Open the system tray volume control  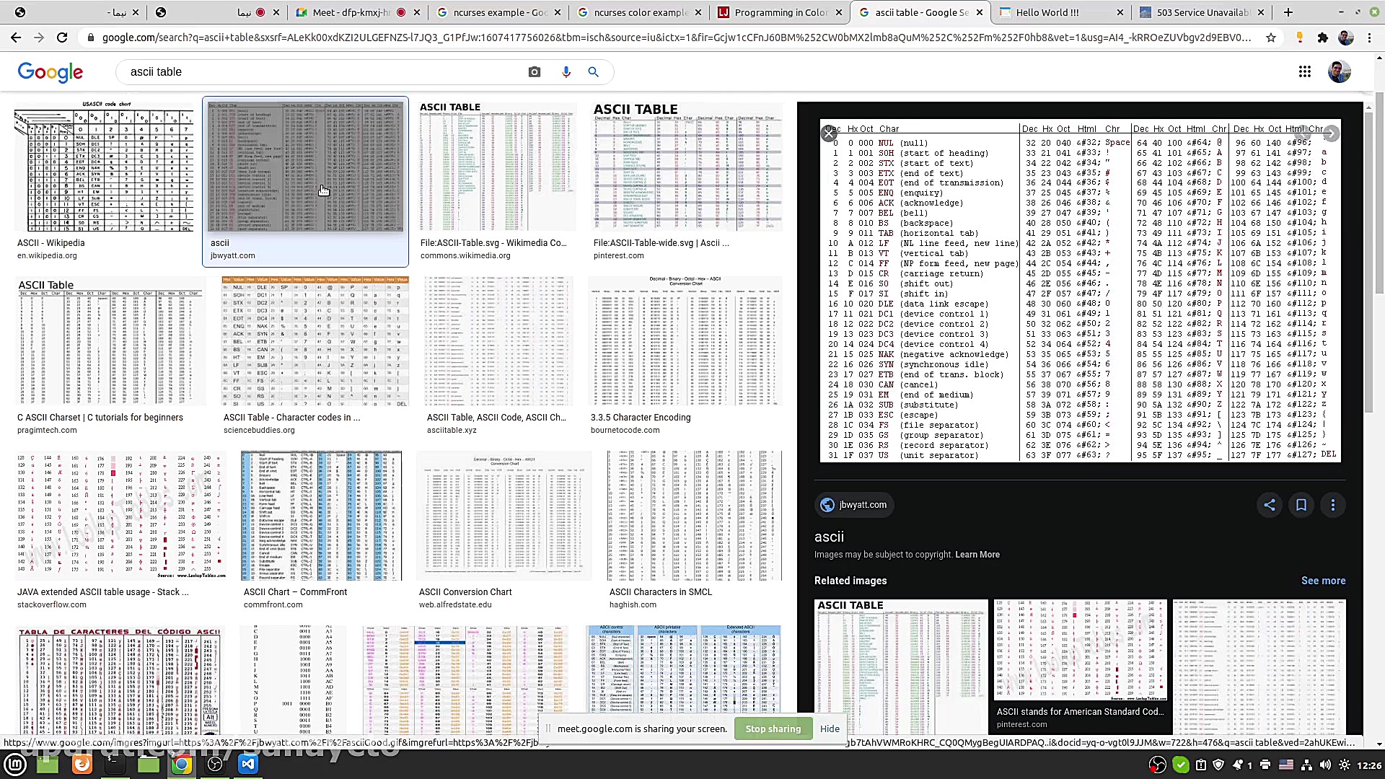click(1325, 765)
